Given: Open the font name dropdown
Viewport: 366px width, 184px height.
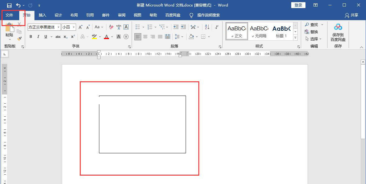Looking at the screenshot, I should pos(58,27).
